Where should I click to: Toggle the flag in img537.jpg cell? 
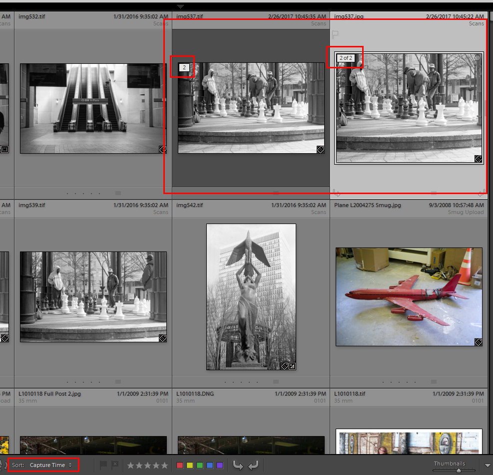(x=335, y=34)
